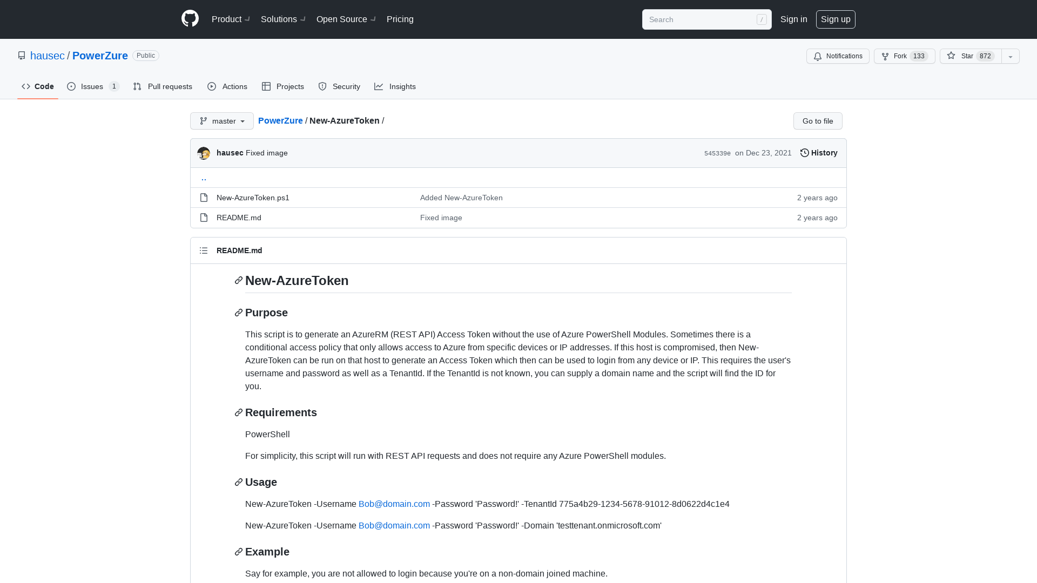Open the PowerZure repository title link
The image size is (1037, 583).
click(x=100, y=56)
